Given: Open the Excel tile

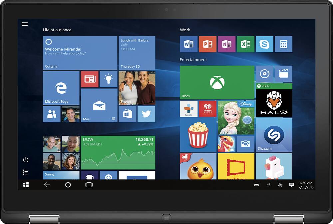Looking at the screenshot, I should [245, 44].
